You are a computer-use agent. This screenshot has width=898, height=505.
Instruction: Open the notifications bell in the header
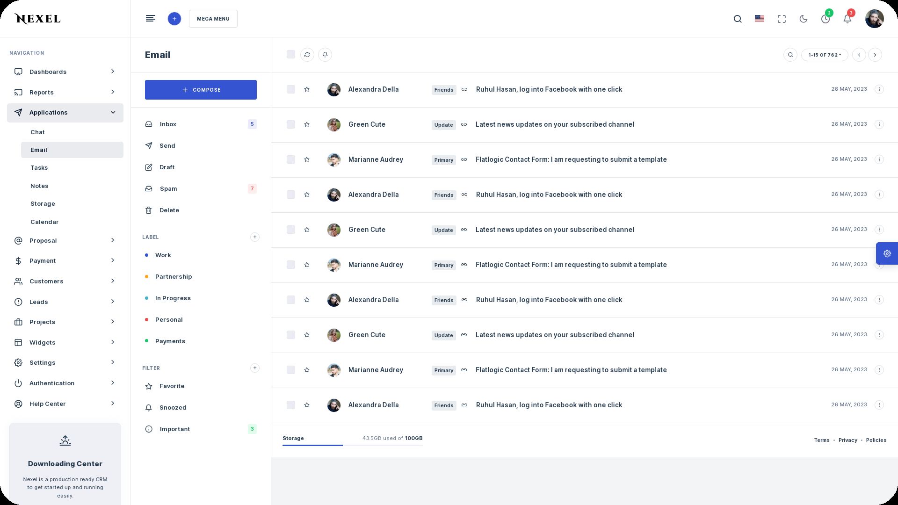[847, 19]
